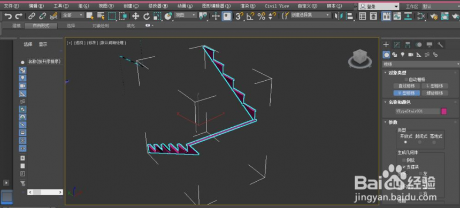The image size is (460, 208).
Task: Choose the Rectangular Selection Region icon
Action: coord(112,16)
